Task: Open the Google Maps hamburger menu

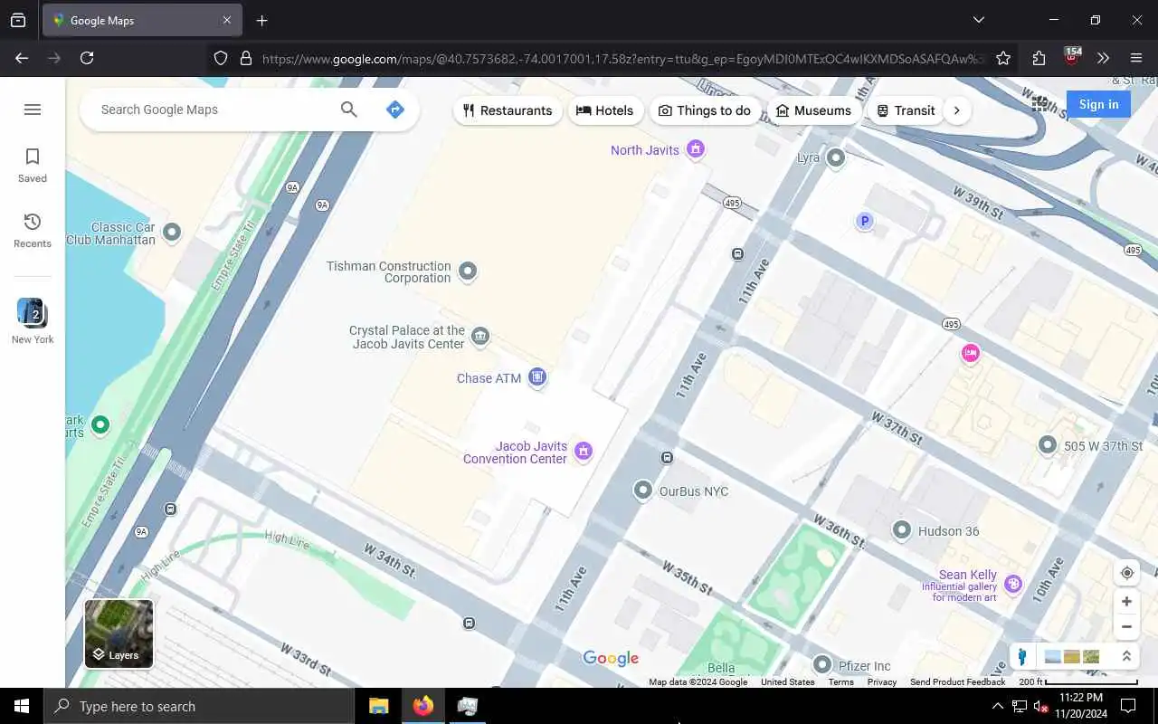Action: pos(33,110)
